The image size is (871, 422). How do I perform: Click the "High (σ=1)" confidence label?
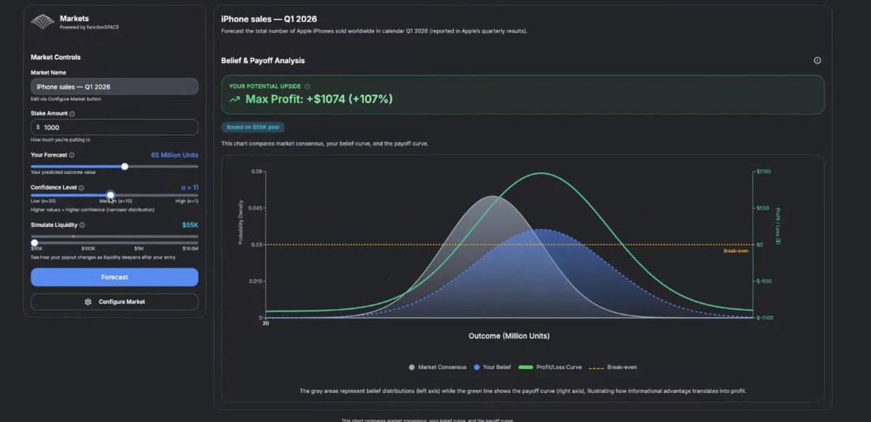pyautogui.click(x=186, y=201)
